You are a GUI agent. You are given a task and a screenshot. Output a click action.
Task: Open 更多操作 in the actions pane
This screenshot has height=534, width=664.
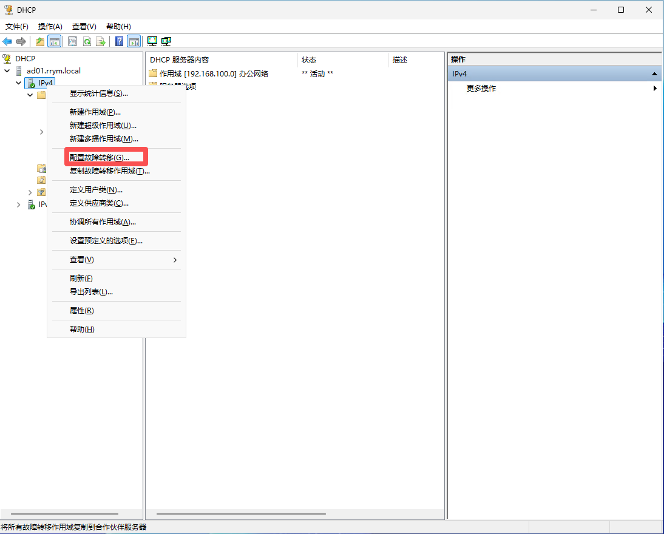(x=481, y=89)
